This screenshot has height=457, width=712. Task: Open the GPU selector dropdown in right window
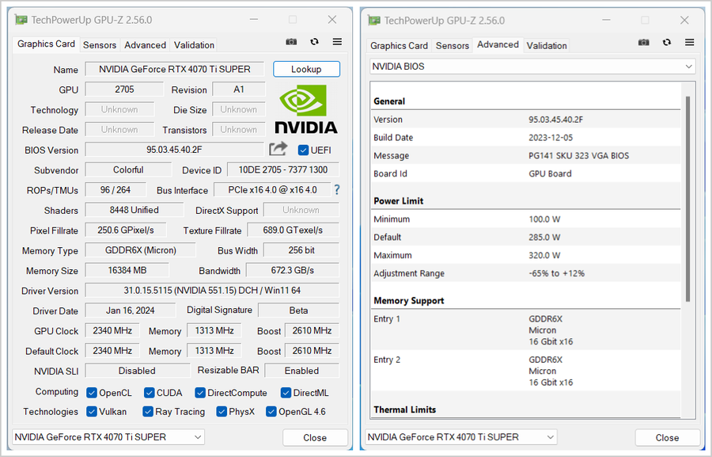[x=461, y=437]
